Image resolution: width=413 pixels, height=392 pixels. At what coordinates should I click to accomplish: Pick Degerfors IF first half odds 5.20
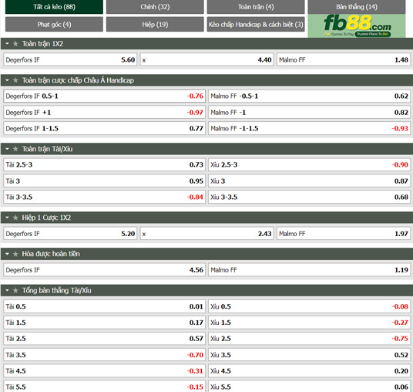[x=70, y=234]
